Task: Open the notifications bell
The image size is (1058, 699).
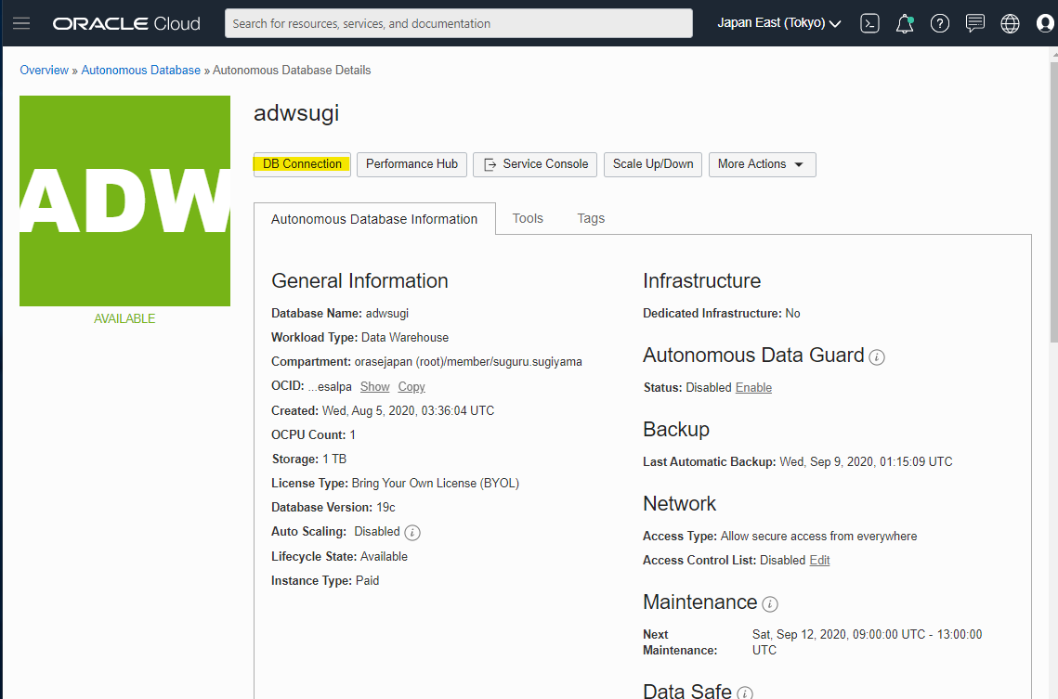Action: pyautogui.click(x=905, y=23)
